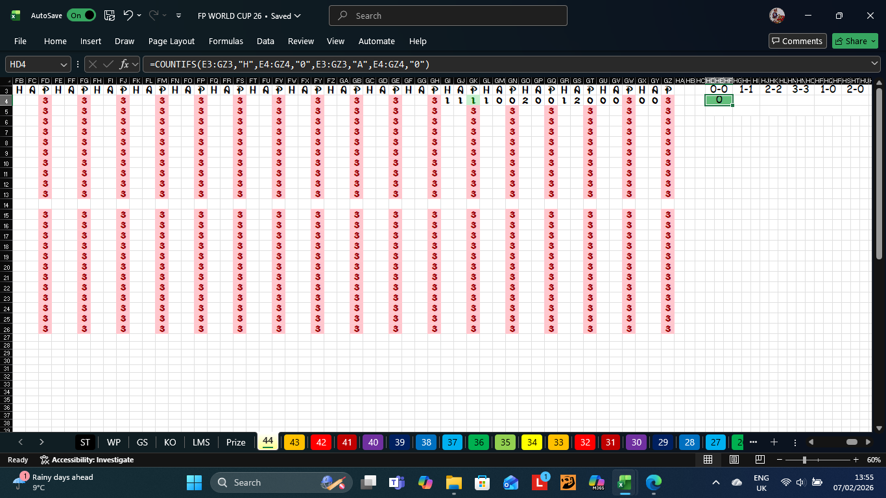The image size is (886, 498).
Task: Switch to the Formulas ribbon tab
Action: (226, 41)
